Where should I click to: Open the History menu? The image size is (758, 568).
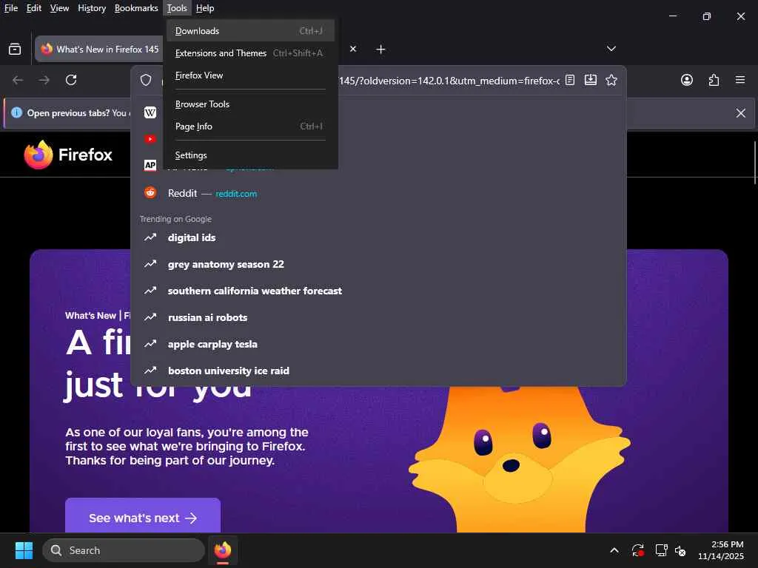click(92, 8)
